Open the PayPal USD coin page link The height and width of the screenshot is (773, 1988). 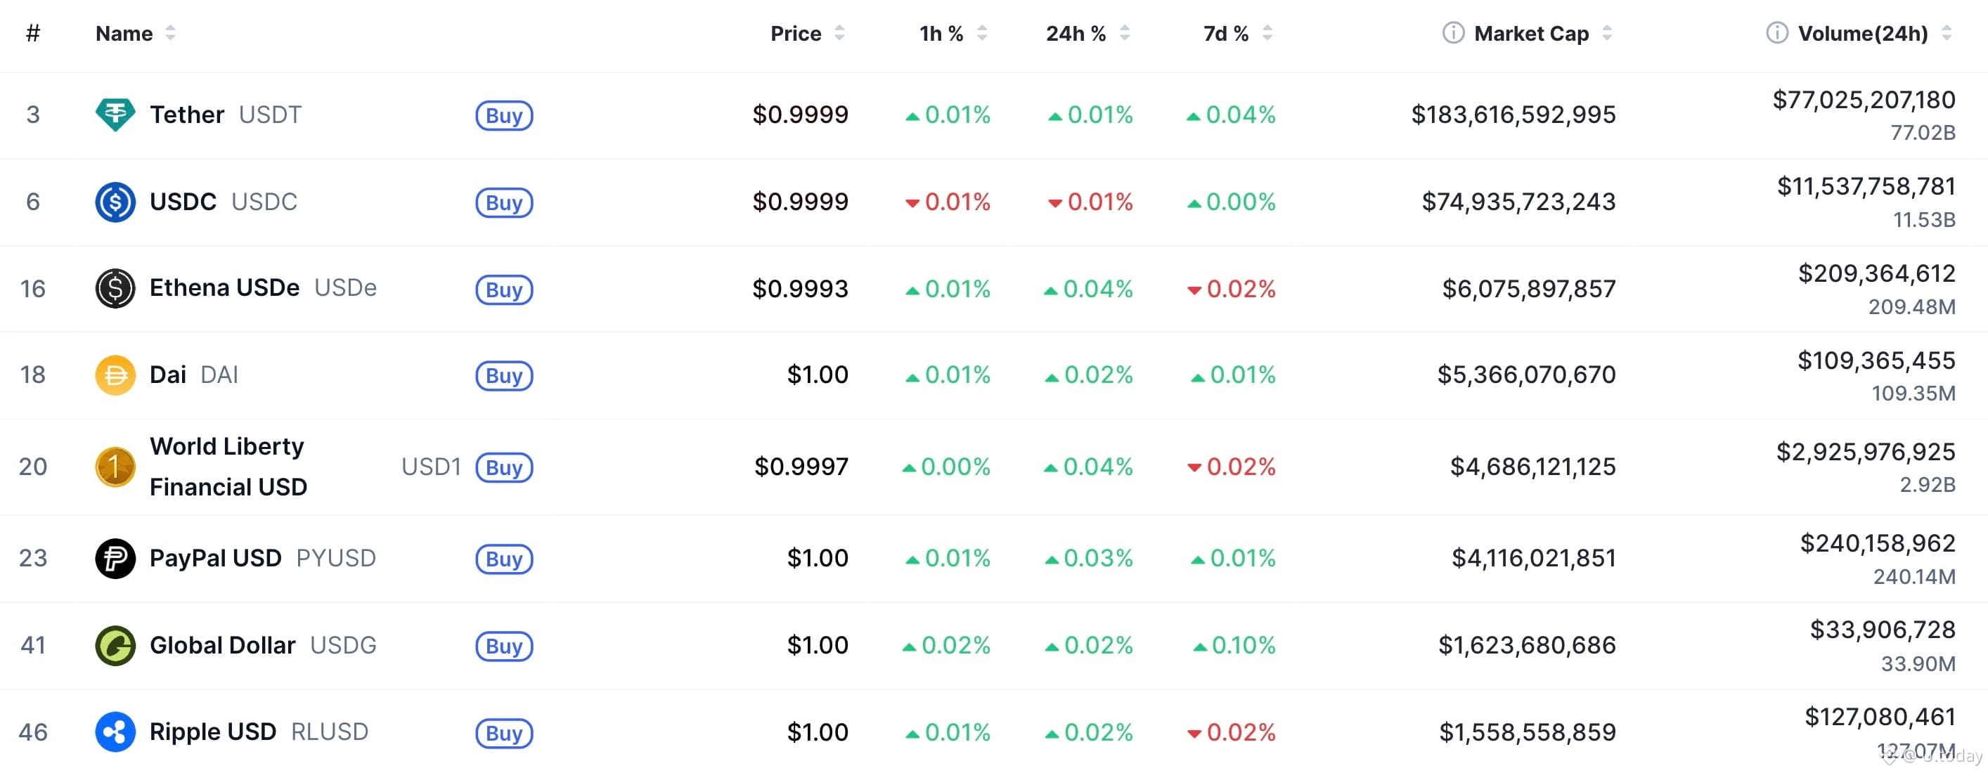(x=214, y=558)
